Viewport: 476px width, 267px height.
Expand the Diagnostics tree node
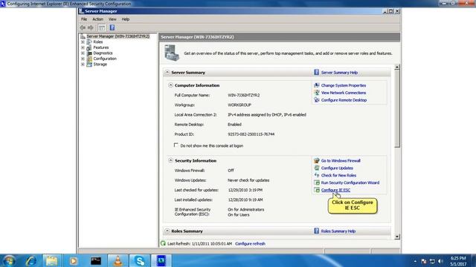tap(83, 53)
